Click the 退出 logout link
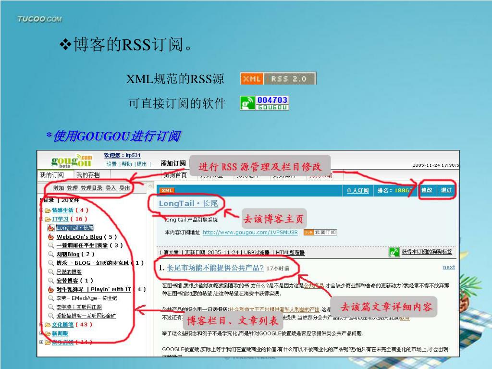492x369 pixels. tap(142, 164)
